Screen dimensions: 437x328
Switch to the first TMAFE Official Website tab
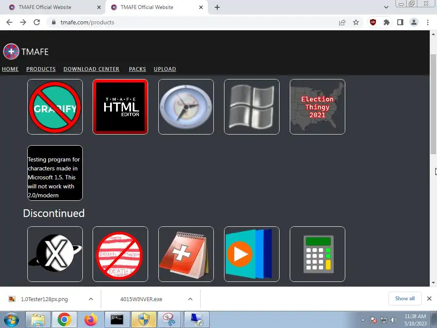[x=53, y=7]
